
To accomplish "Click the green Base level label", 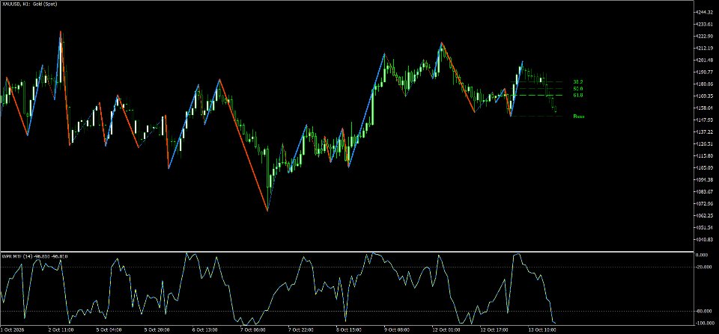I will click(579, 117).
